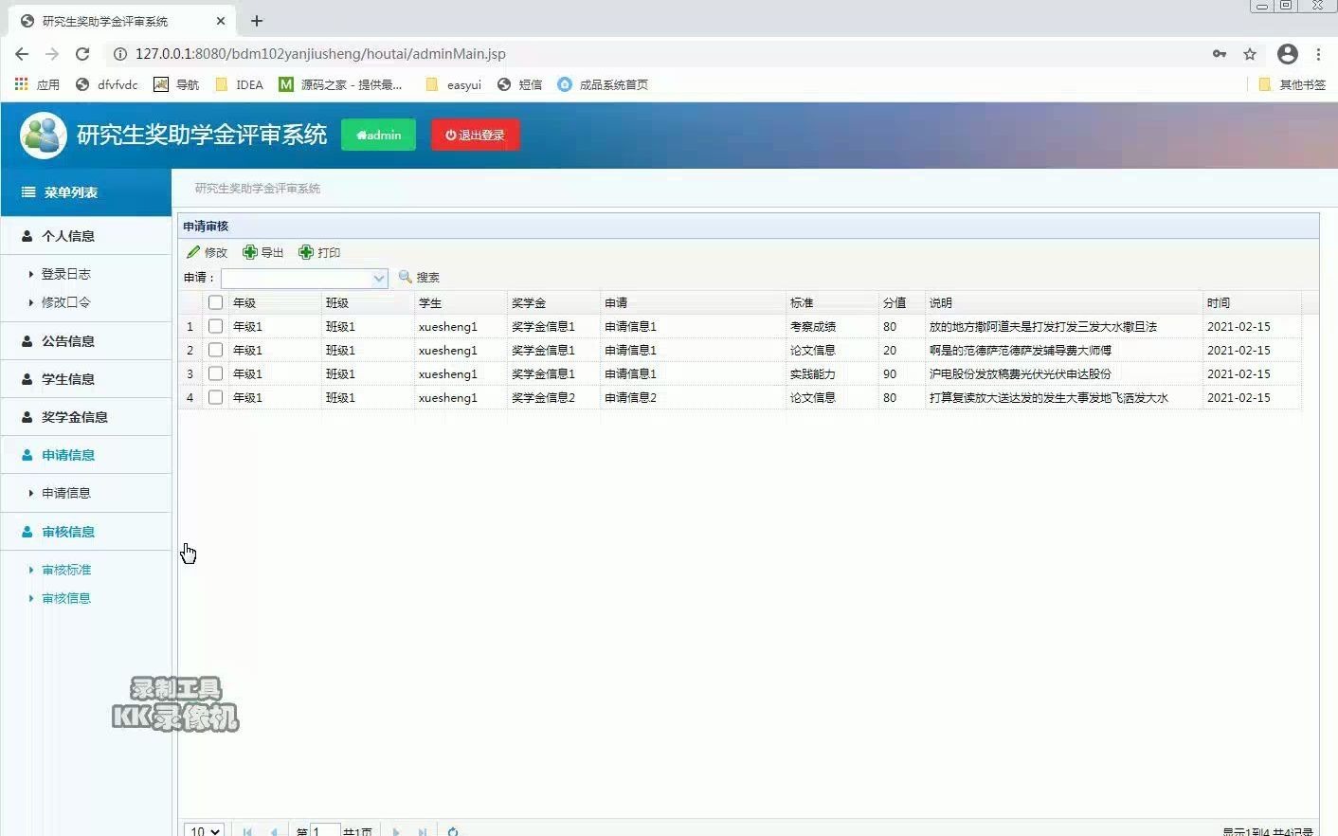Go to the last page pager icon
The image size is (1338, 836).
coord(423,831)
